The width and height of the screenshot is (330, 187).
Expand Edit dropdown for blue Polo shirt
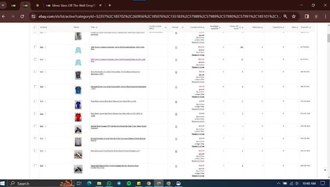45,101
